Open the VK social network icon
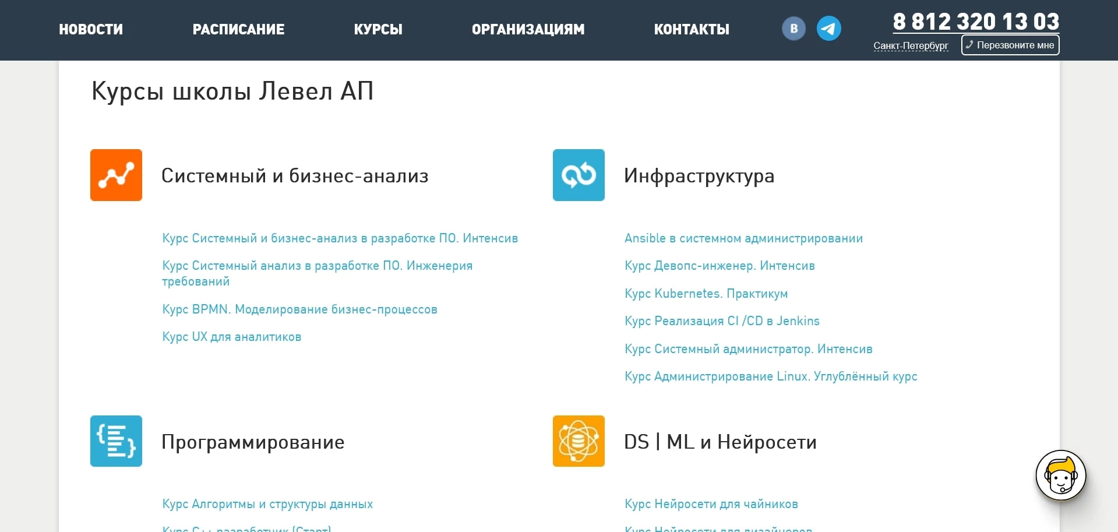This screenshot has width=1118, height=532. pyautogui.click(x=793, y=29)
